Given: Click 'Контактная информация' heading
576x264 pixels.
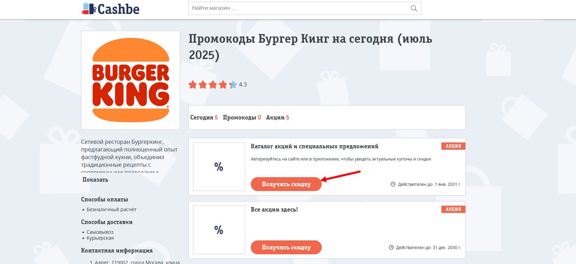Looking at the screenshot, I should (117, 250).
